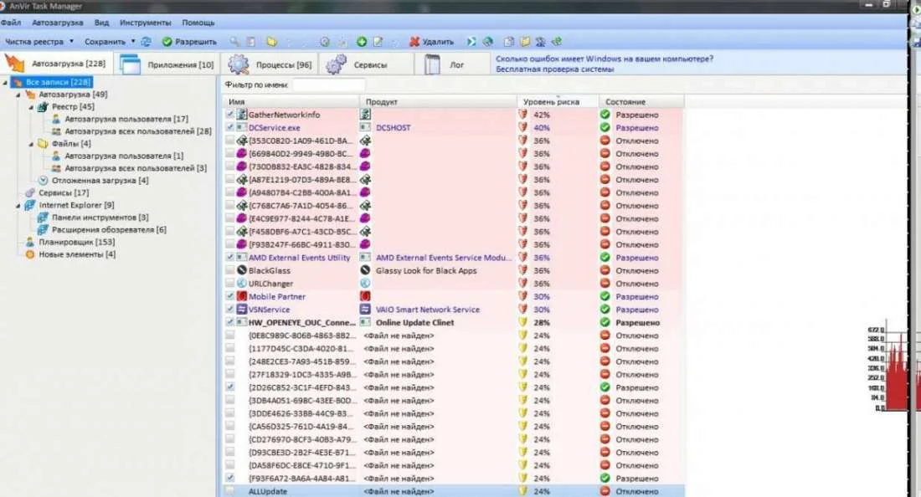Click red Отключено icon for BlackGlass row
Viewport: 921px width, 497px height.
pos(605,270)
